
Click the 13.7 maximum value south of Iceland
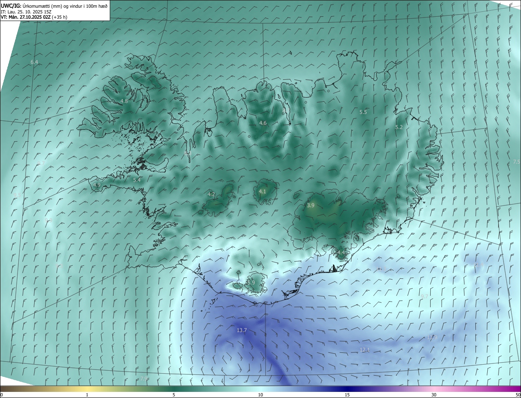click(242, 330)
